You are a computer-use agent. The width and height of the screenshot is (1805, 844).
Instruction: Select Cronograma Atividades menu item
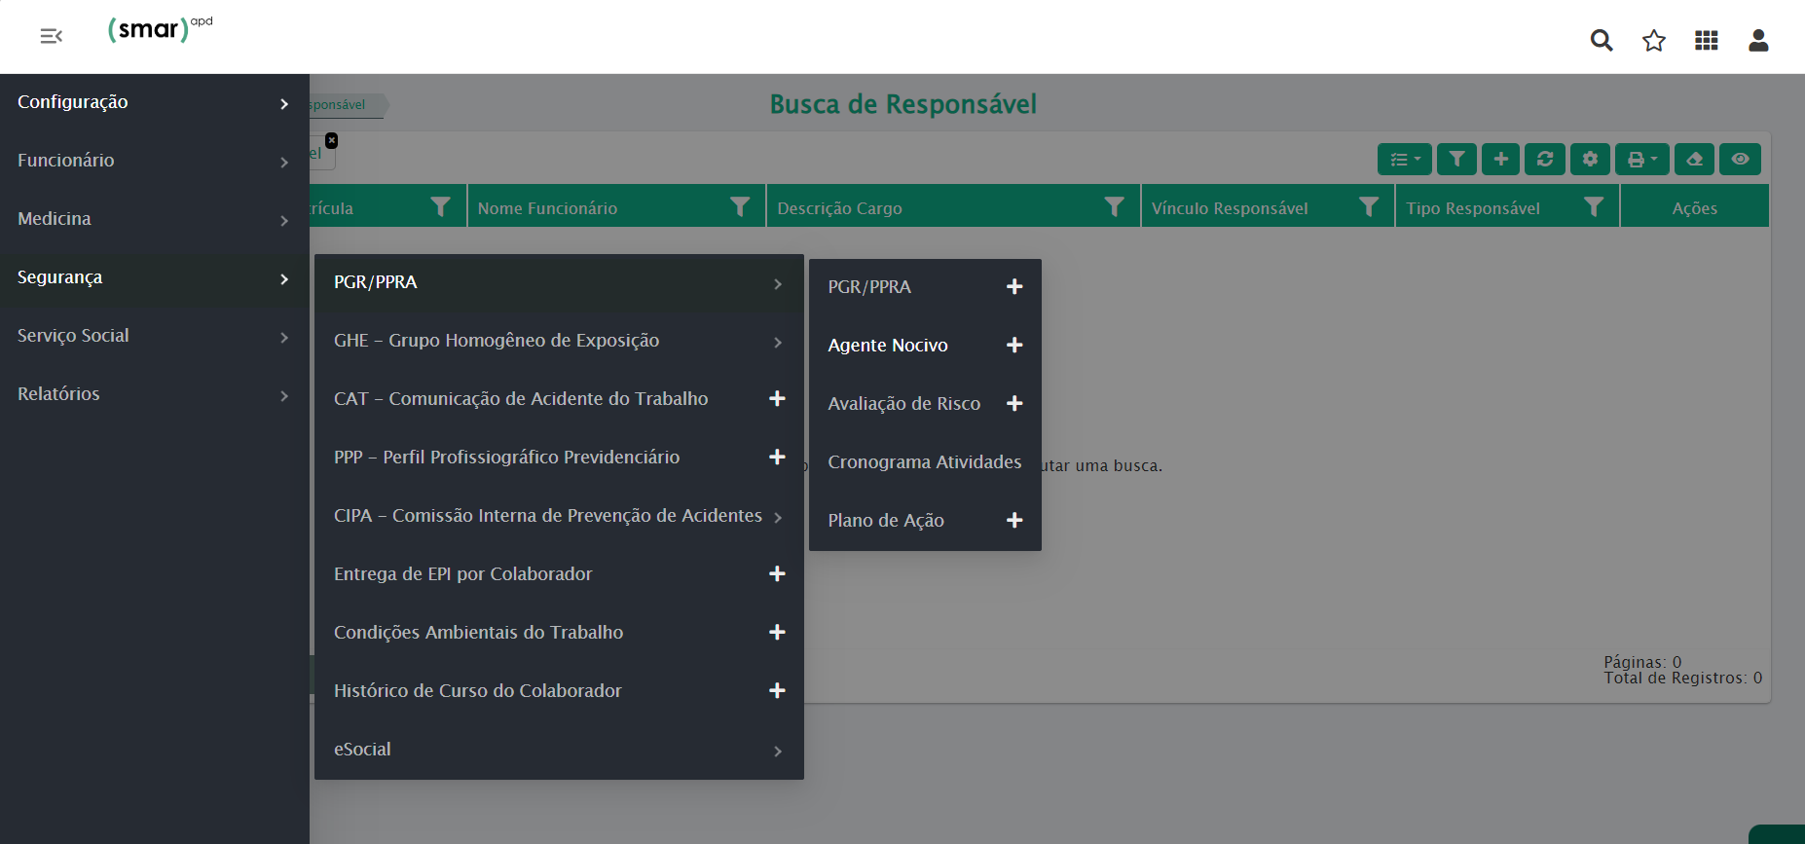click(924, 462)
